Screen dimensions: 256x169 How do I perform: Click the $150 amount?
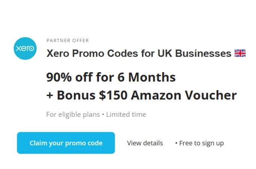(x=114, y=95)
